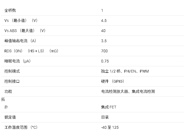This screenshot has width=188, height=132.
Task: Click the 控制模式 row label
Action: click(x=12, y=71)
